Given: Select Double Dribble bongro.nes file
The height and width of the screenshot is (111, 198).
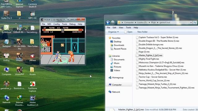Looking at the screenshot, I should point(150,44).
